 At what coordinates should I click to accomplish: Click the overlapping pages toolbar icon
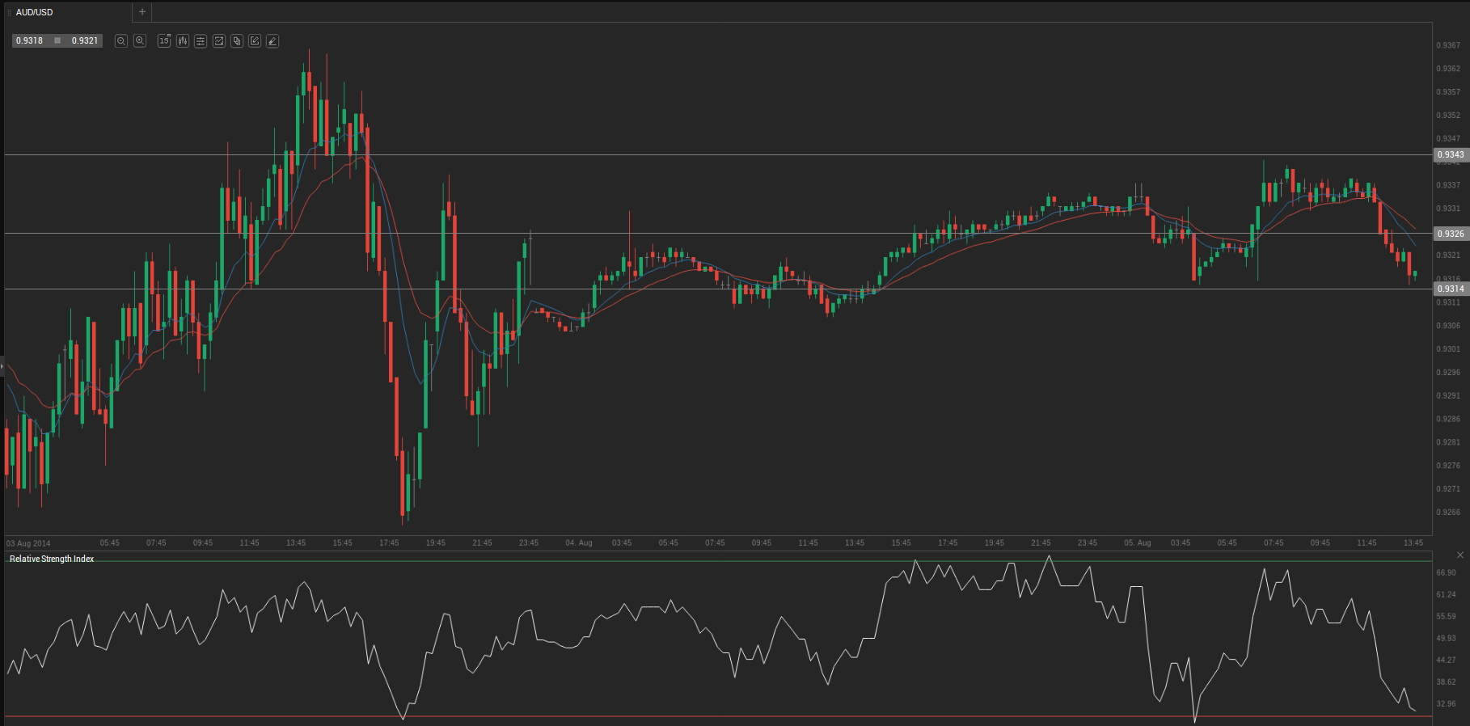[237, 40]
